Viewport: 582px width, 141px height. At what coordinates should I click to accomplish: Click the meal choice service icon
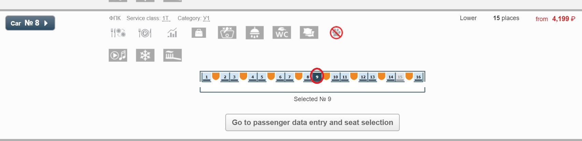(x=118, y=33)
